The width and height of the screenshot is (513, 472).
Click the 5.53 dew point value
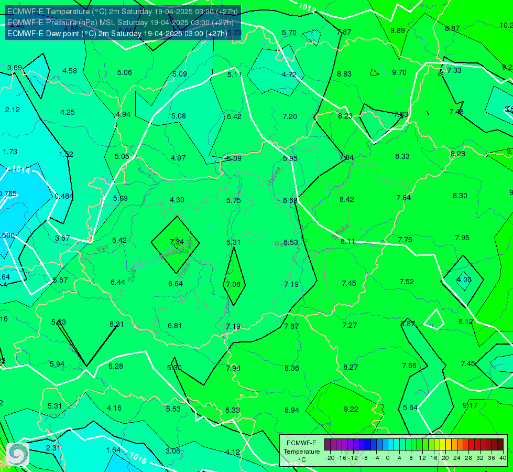(173, 409)
